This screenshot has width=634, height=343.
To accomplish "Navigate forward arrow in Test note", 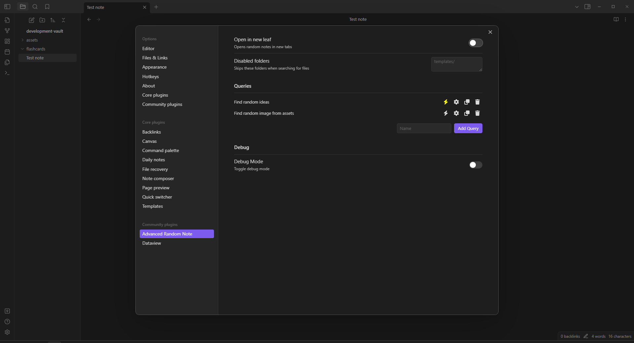I will [98, 19].
